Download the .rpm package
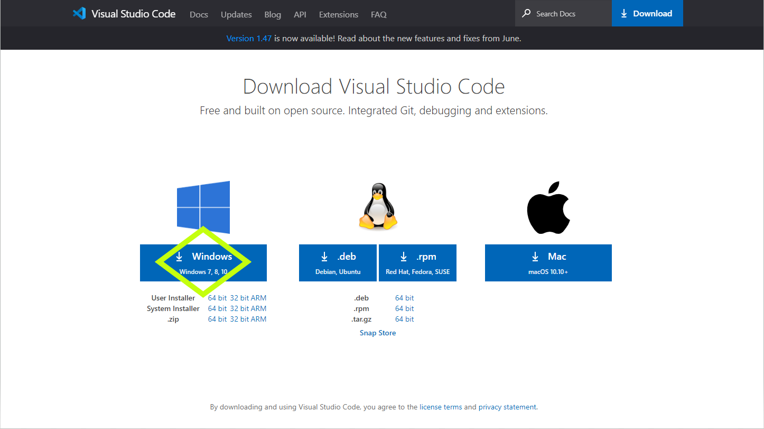The image size is (764, 429). [x=417, y=262]
